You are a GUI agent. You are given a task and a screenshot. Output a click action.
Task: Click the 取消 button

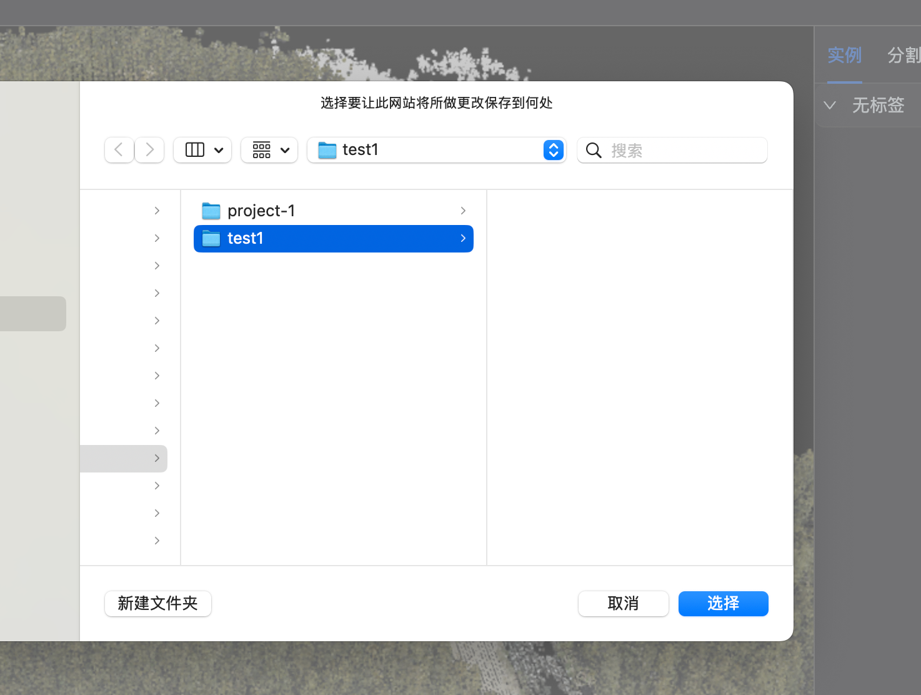click(623, 603)
